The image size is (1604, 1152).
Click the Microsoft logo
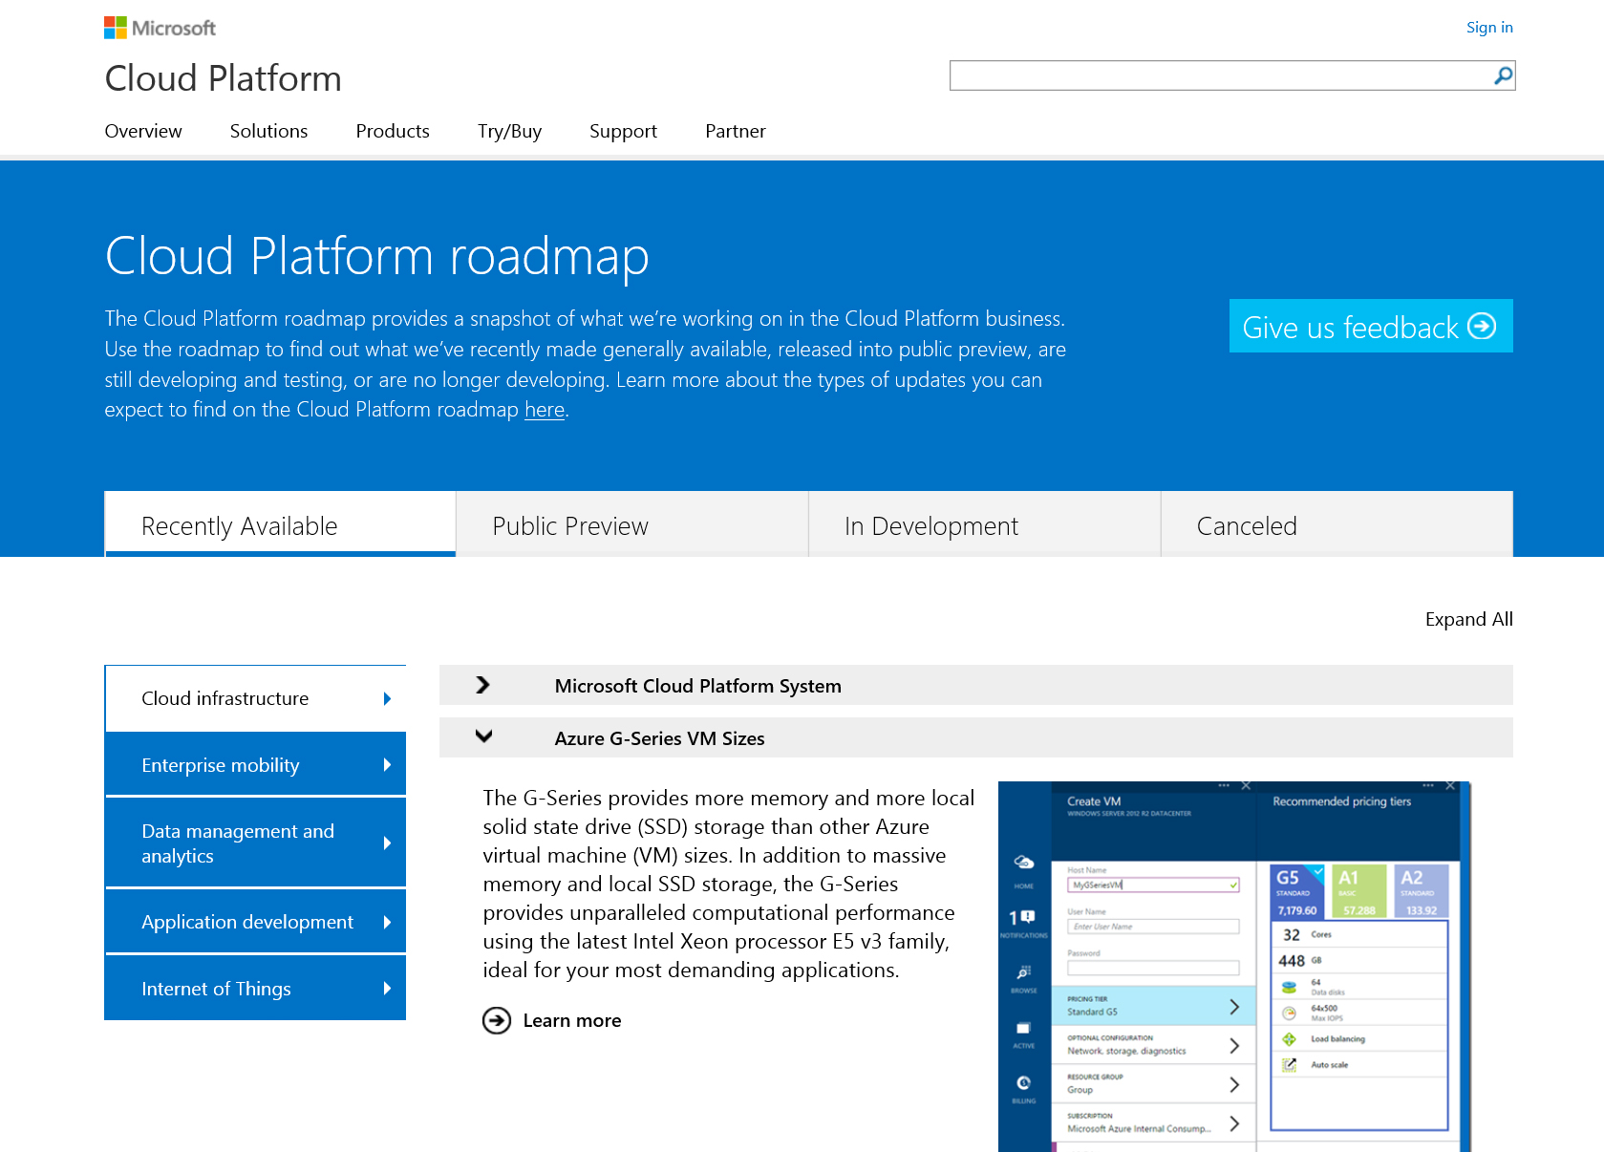tap(160, 28)
